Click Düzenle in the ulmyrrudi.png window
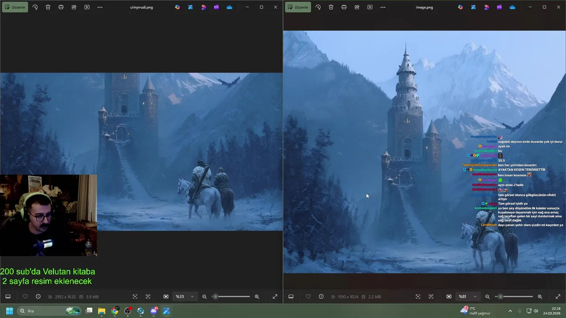This screenshot has height=318, width=566. click(15, 7)
